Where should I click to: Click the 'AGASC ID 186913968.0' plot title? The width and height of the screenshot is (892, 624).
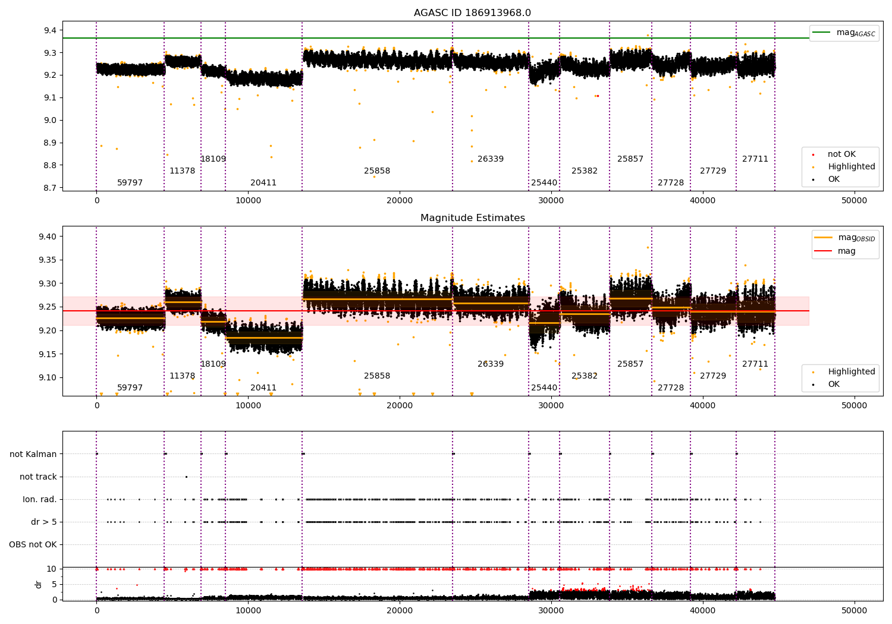472,13
